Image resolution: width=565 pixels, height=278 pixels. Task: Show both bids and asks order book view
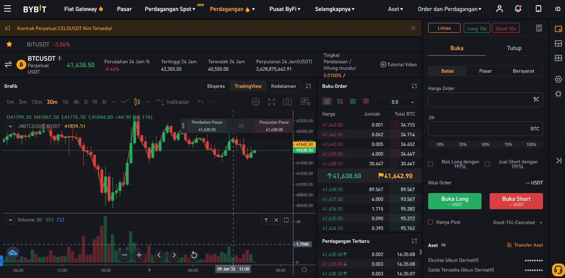click(x=327, y=101)
